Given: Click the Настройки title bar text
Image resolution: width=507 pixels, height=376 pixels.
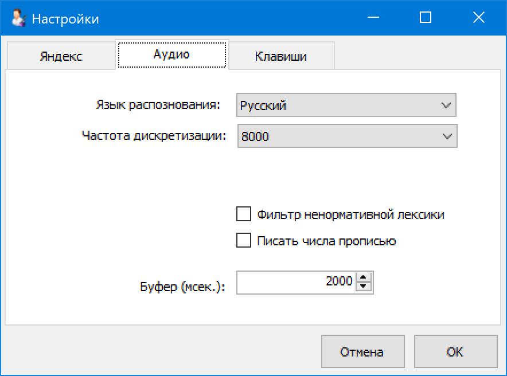Looking at the screenshot, I should [65, 19].
